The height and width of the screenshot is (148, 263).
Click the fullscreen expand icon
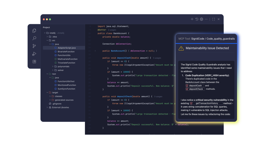point(213,19)
